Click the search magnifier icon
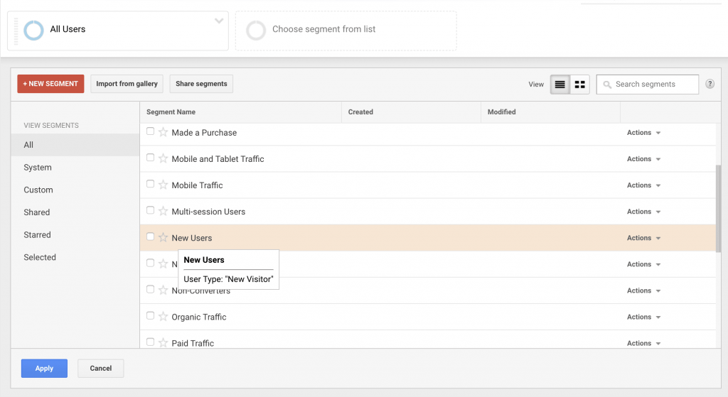The height and width of the screenshot is (397, 728). [x=607, y=85]
